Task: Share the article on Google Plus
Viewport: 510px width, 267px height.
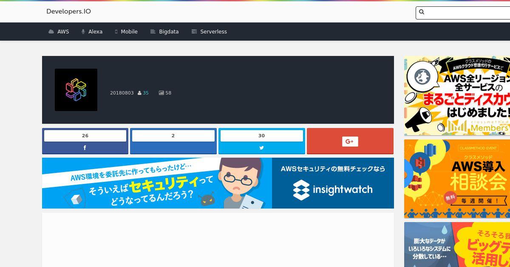Action: click(x=350, y=141)
